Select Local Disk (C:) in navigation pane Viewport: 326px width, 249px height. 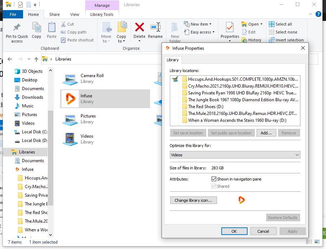(31, 132)
